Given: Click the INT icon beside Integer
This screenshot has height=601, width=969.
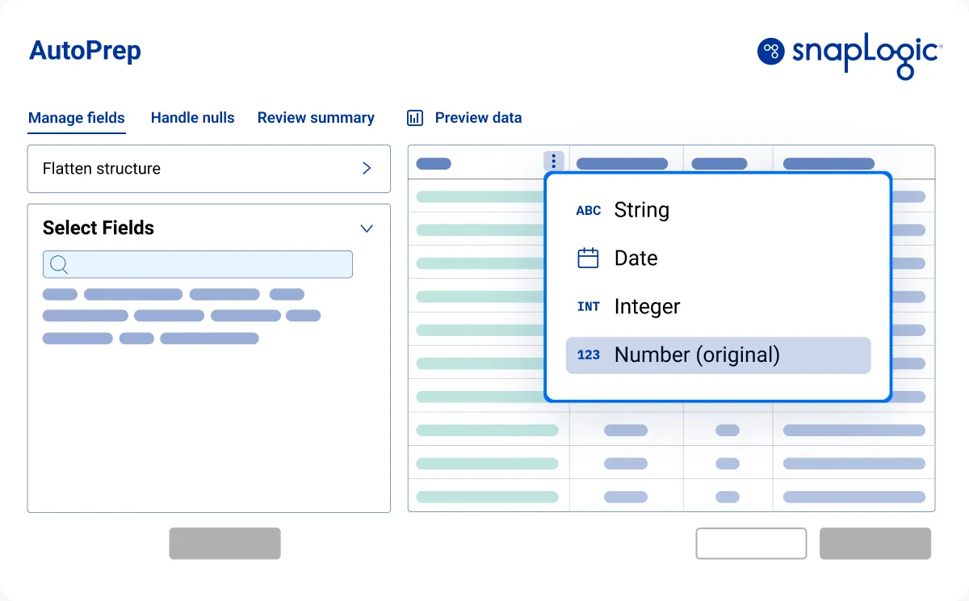Looking at the screenshot, I should pos(589,307).
